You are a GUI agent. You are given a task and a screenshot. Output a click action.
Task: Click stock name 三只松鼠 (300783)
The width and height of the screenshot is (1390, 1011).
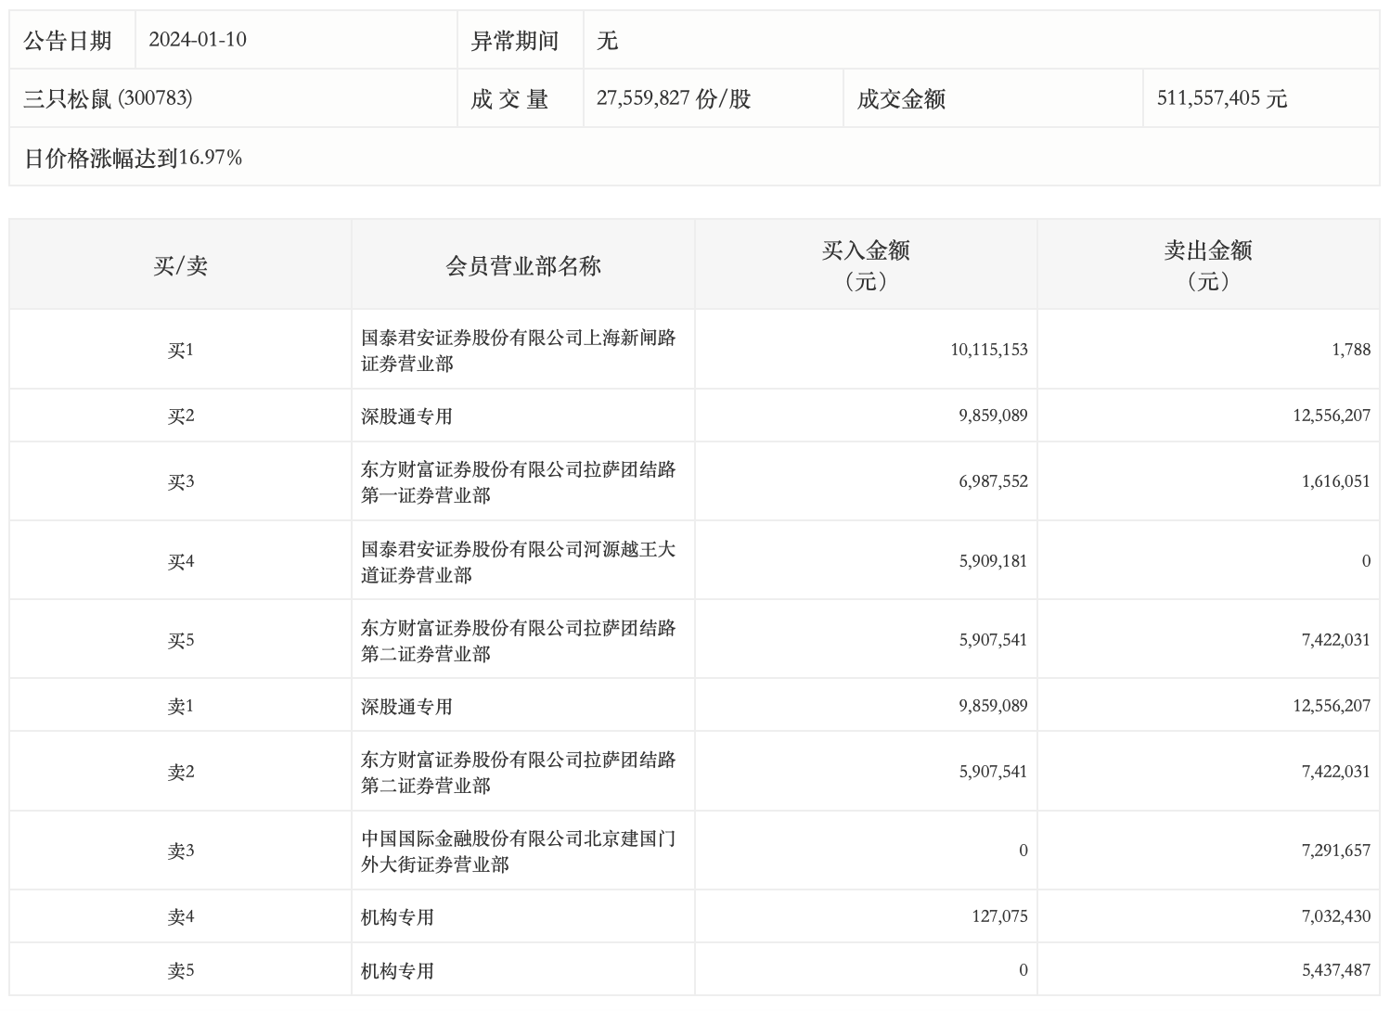[x=108, y=98]
